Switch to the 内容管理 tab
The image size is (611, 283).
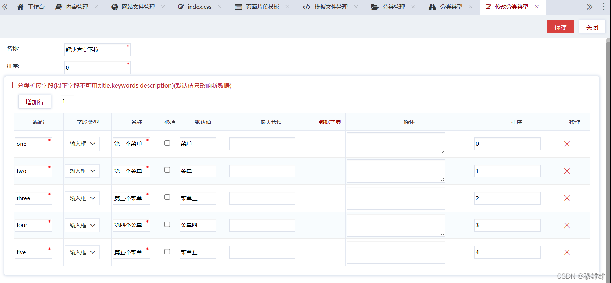(x=72, y=7)
